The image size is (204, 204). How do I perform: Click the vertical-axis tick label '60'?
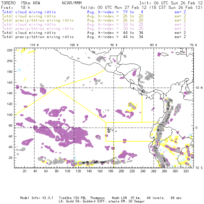click(x=10, y=136)
